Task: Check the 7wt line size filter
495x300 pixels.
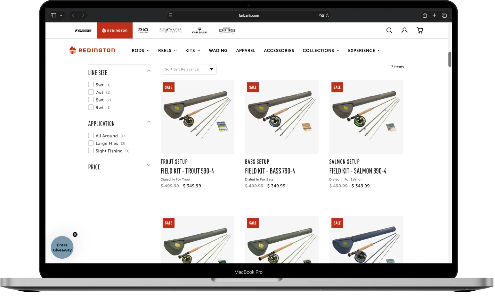Action: [x=91, y=92]
